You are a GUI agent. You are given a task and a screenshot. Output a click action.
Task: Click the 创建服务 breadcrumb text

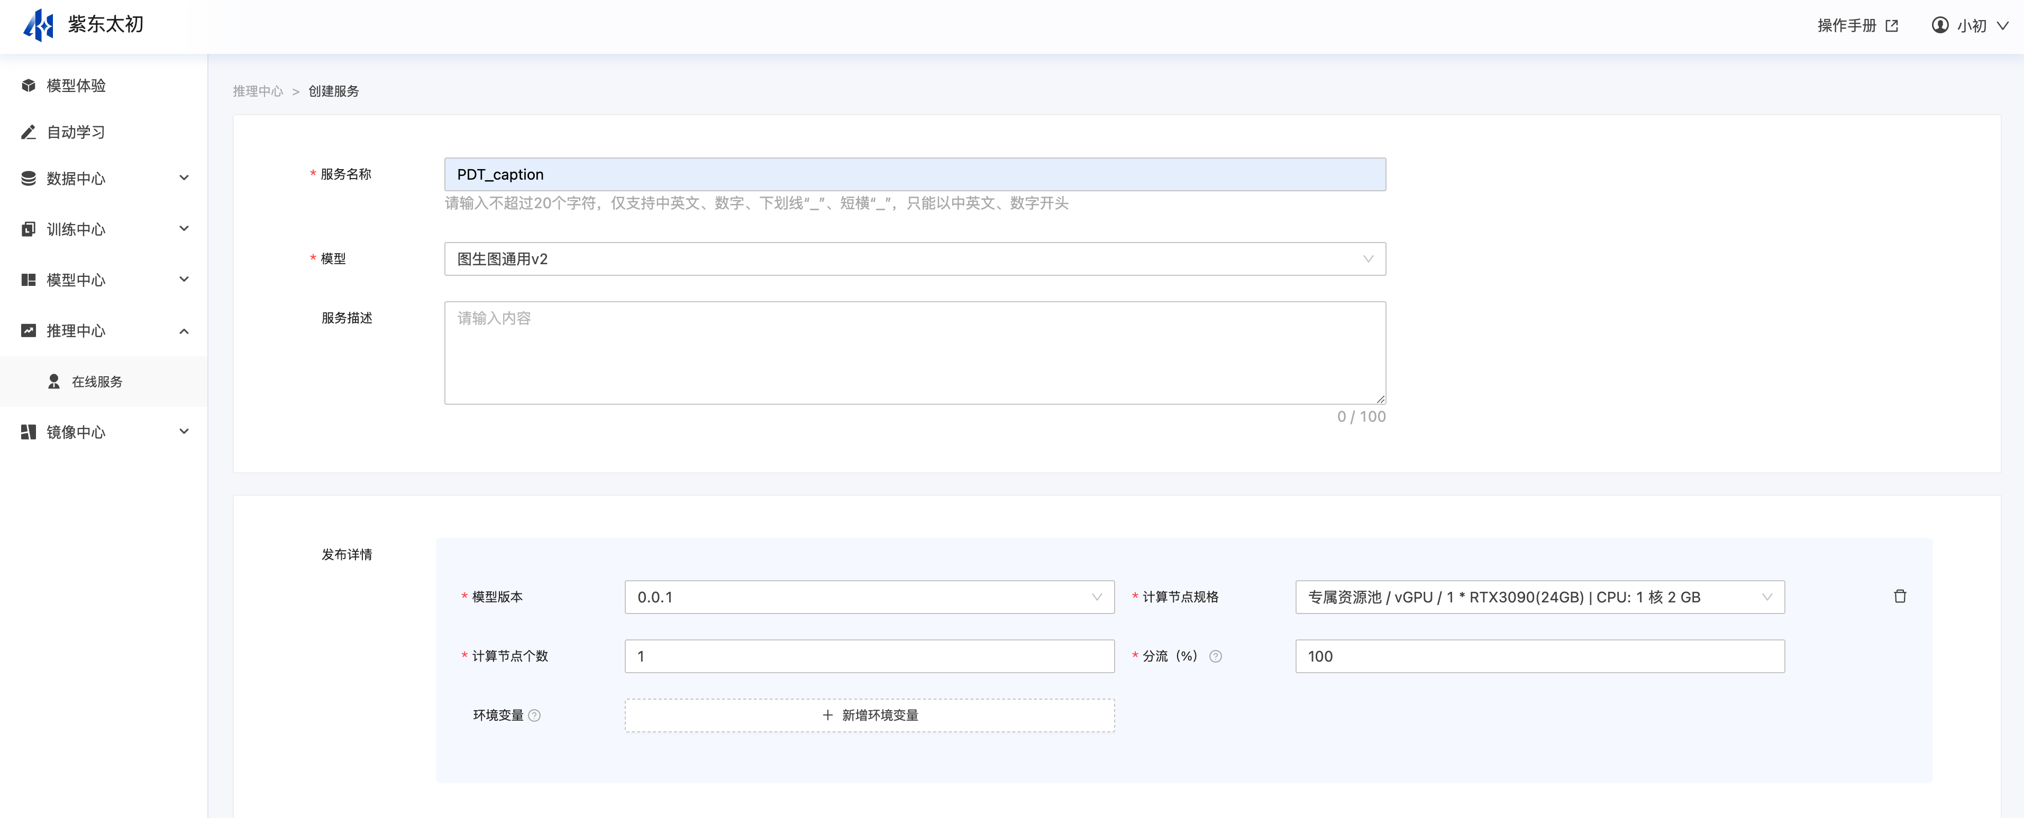click(333, 91)
